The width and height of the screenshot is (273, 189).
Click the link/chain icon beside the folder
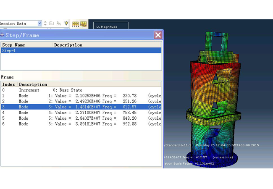(x=59, y=24)
